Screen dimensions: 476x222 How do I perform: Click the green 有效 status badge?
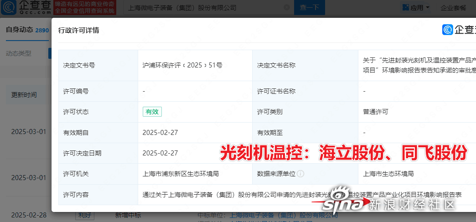point(152,112)
